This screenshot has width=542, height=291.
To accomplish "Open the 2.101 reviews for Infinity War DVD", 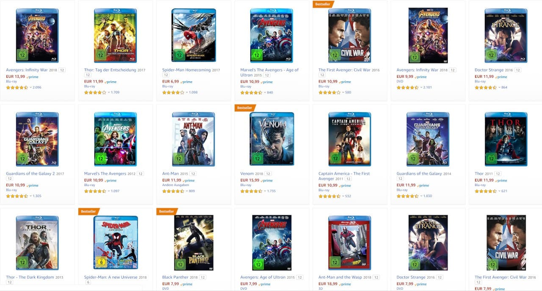I will (x=428, y=88).
